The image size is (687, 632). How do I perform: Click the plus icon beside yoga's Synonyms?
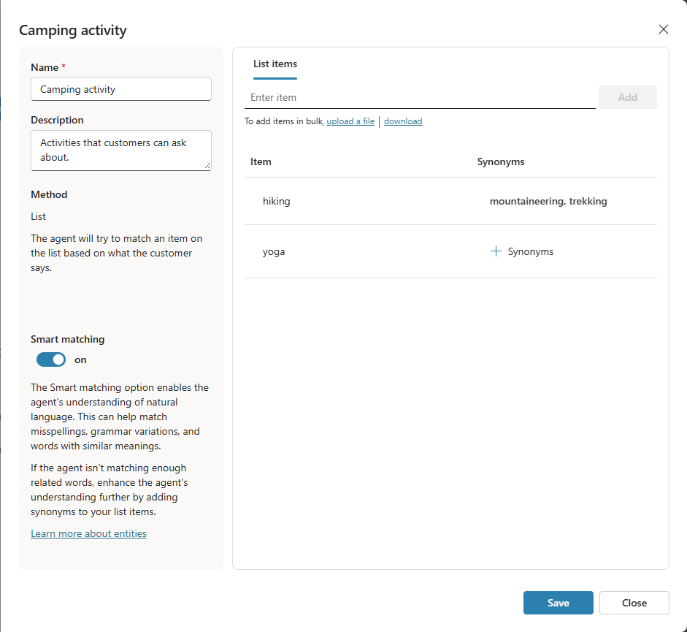pos(496,251)
